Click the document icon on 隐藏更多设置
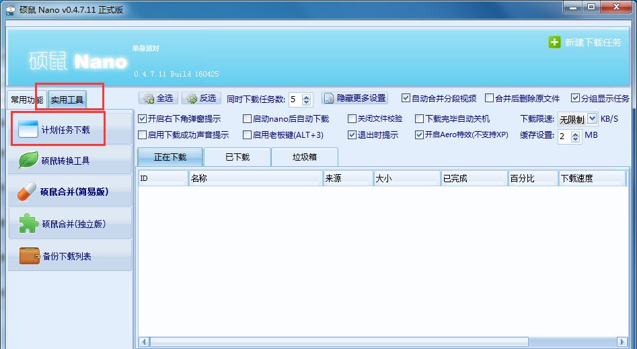 329,98
